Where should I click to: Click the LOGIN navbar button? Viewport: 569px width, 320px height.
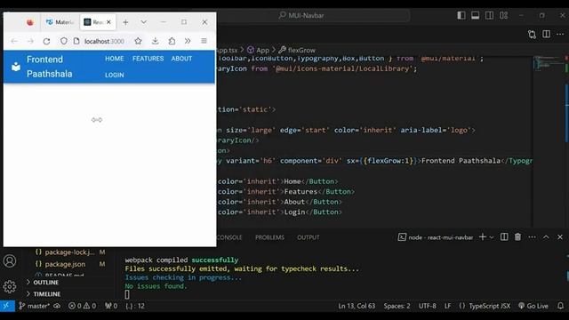115,75
